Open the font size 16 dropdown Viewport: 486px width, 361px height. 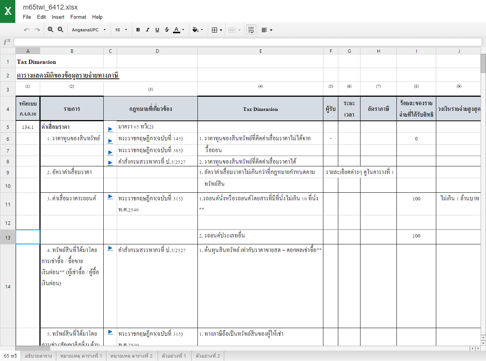tap(121, 30)
